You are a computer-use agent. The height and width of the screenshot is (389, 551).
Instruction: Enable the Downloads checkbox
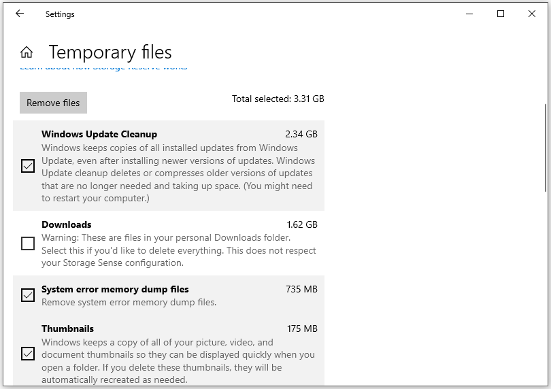28,243
